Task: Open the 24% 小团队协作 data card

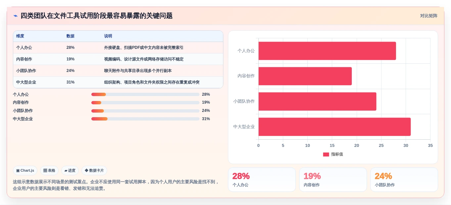Action: 404,180
